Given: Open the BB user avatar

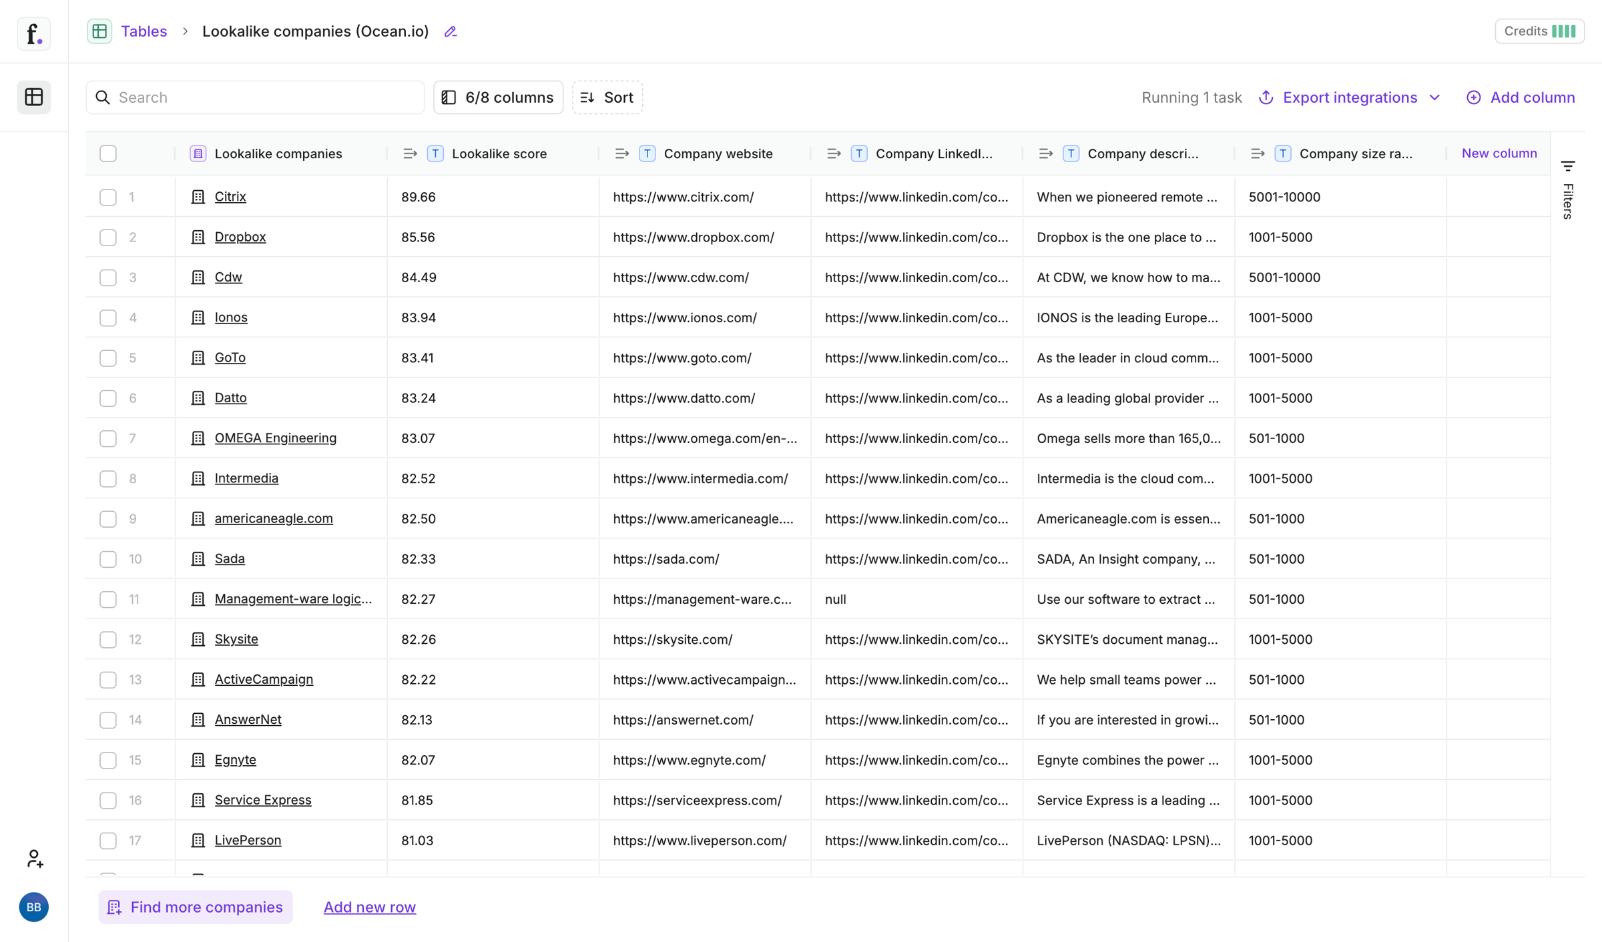Looking at the screenshot, I should pyautogui.click(x=34, y=907).
